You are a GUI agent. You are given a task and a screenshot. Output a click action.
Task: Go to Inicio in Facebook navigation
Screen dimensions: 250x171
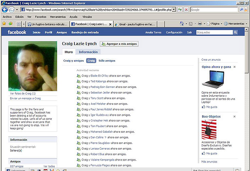click(36, 32)
